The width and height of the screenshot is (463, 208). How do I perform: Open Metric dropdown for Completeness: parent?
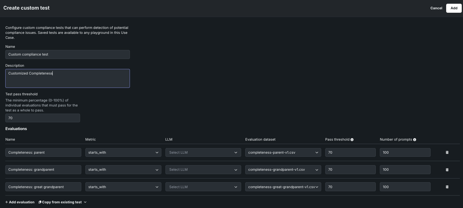tap(123, 152)
